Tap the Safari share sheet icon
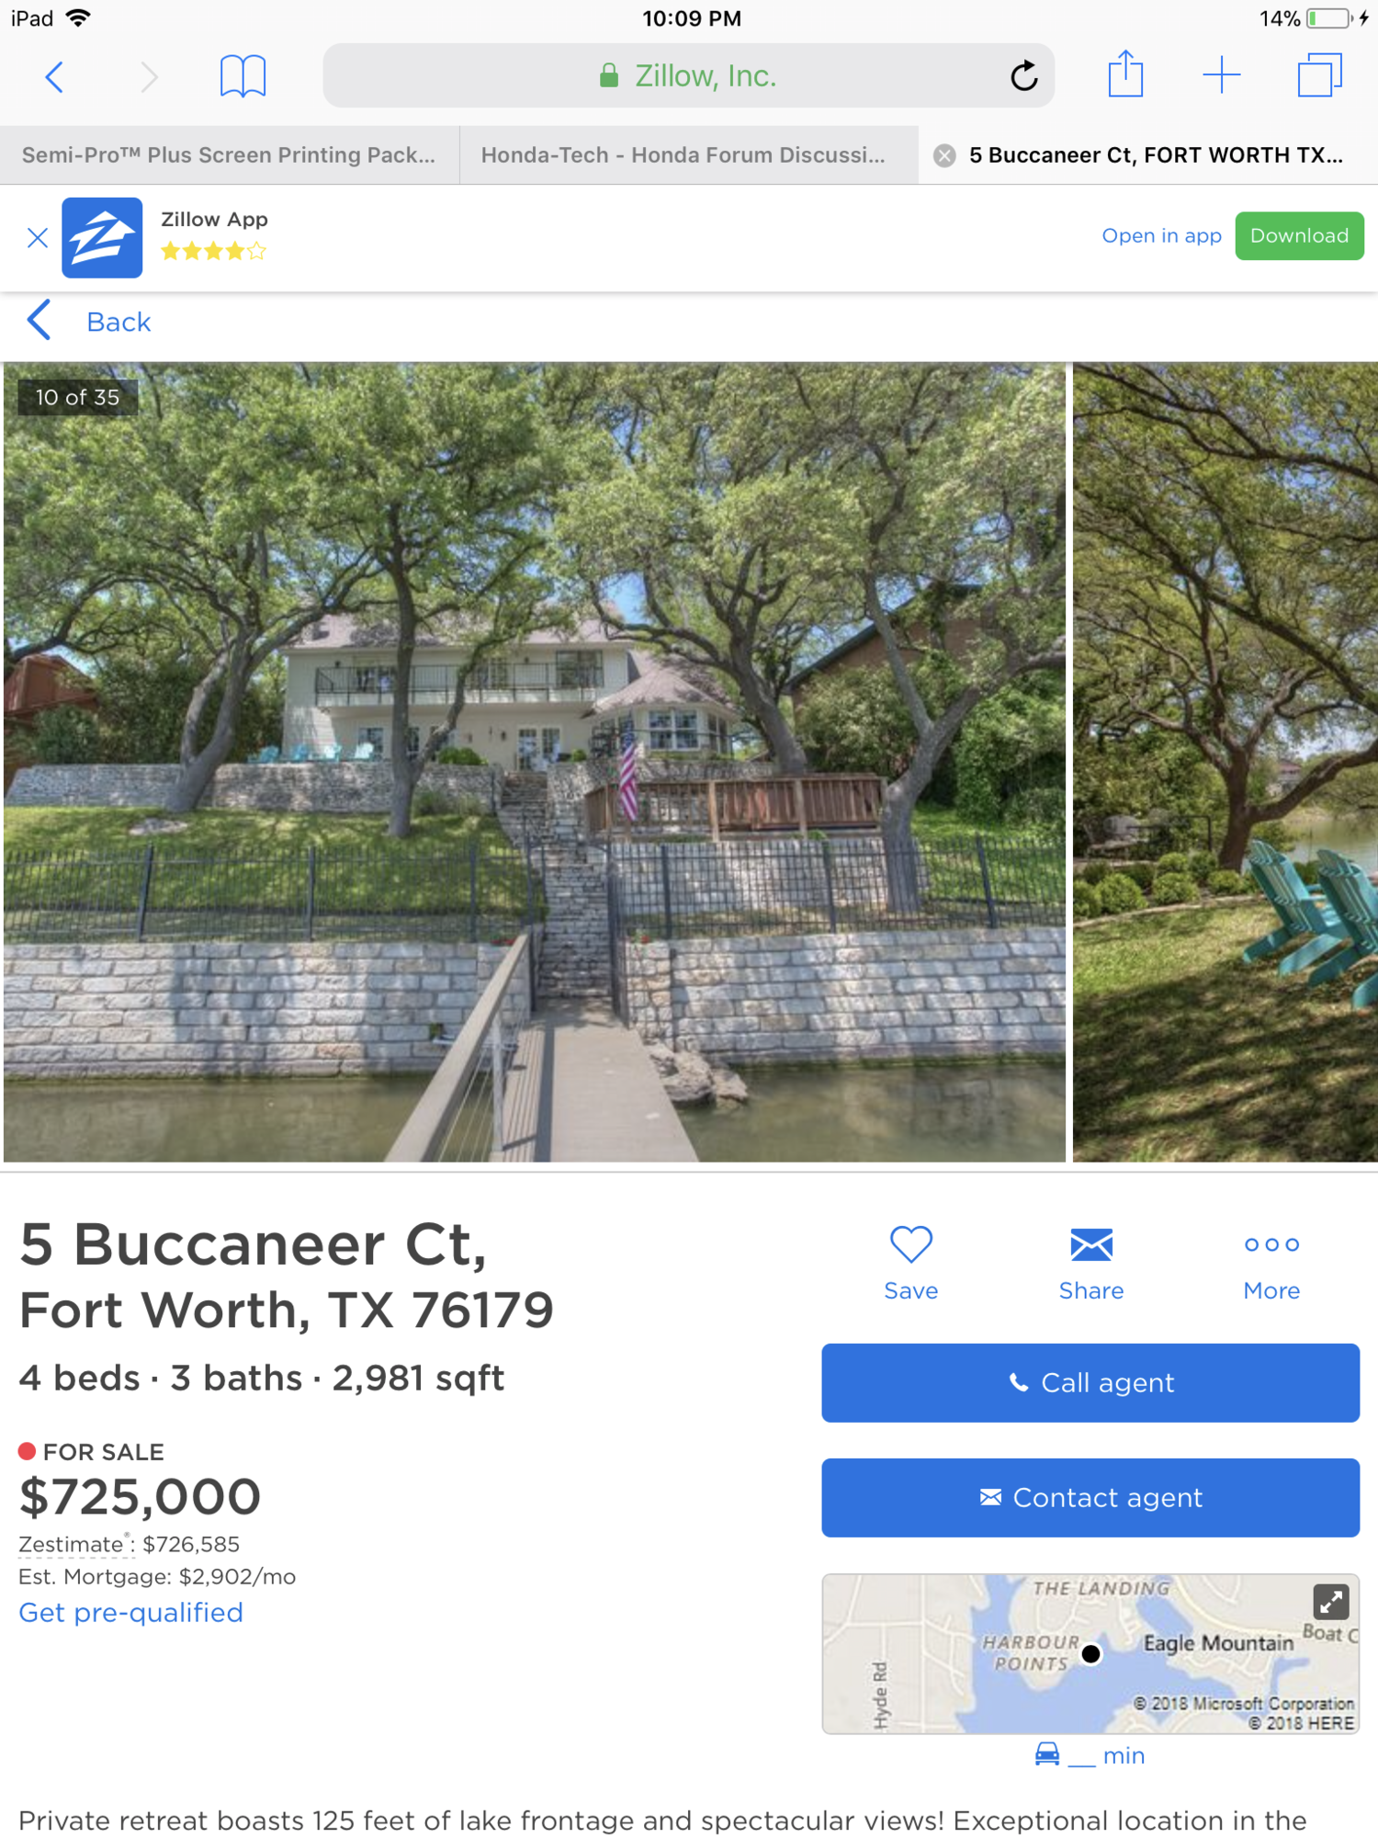The image size is (1378, 1838). coord(1124,74)
